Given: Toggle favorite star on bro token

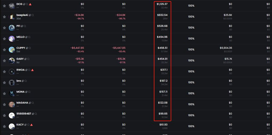Looking at the screenshot, I should pos(4,83).
